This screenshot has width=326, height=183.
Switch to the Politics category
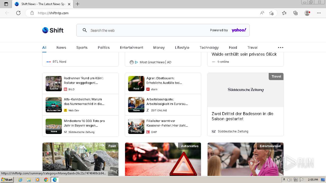(x=104, y=48)
